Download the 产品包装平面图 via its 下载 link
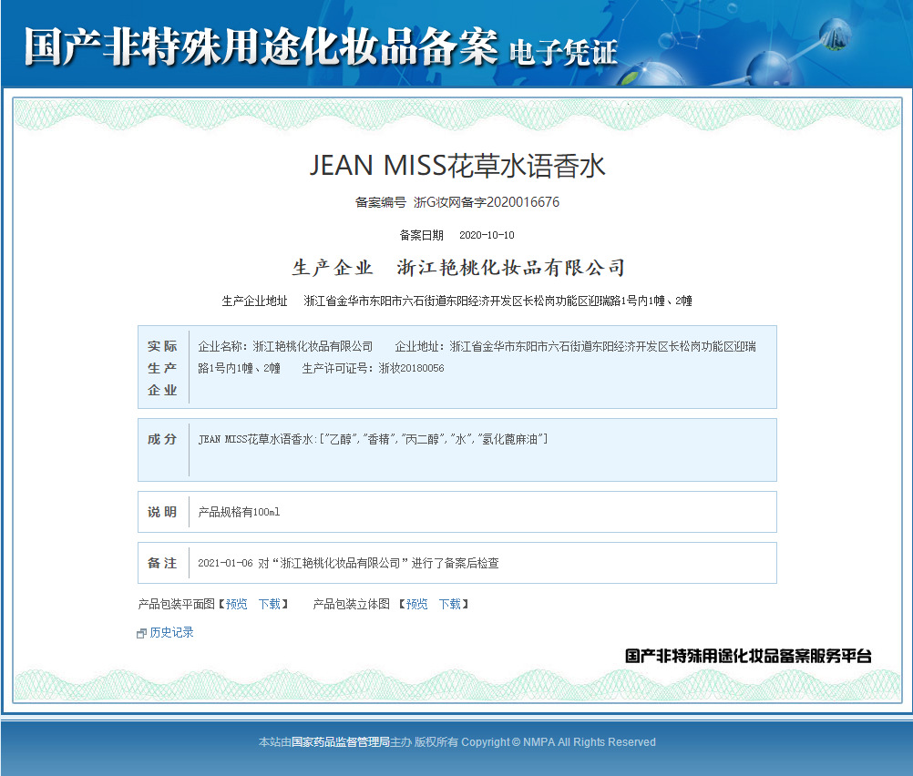Viewport: 913px width, 776px height. (270, 604)
